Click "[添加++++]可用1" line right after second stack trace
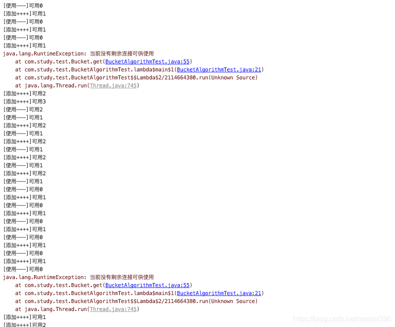The width and height of the screenshot is (395, 327). (x=24, y=317)
